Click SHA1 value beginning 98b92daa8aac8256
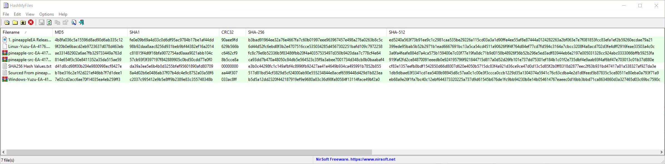The height and width of the screenshot is (164, 665). tap(172, 46)
